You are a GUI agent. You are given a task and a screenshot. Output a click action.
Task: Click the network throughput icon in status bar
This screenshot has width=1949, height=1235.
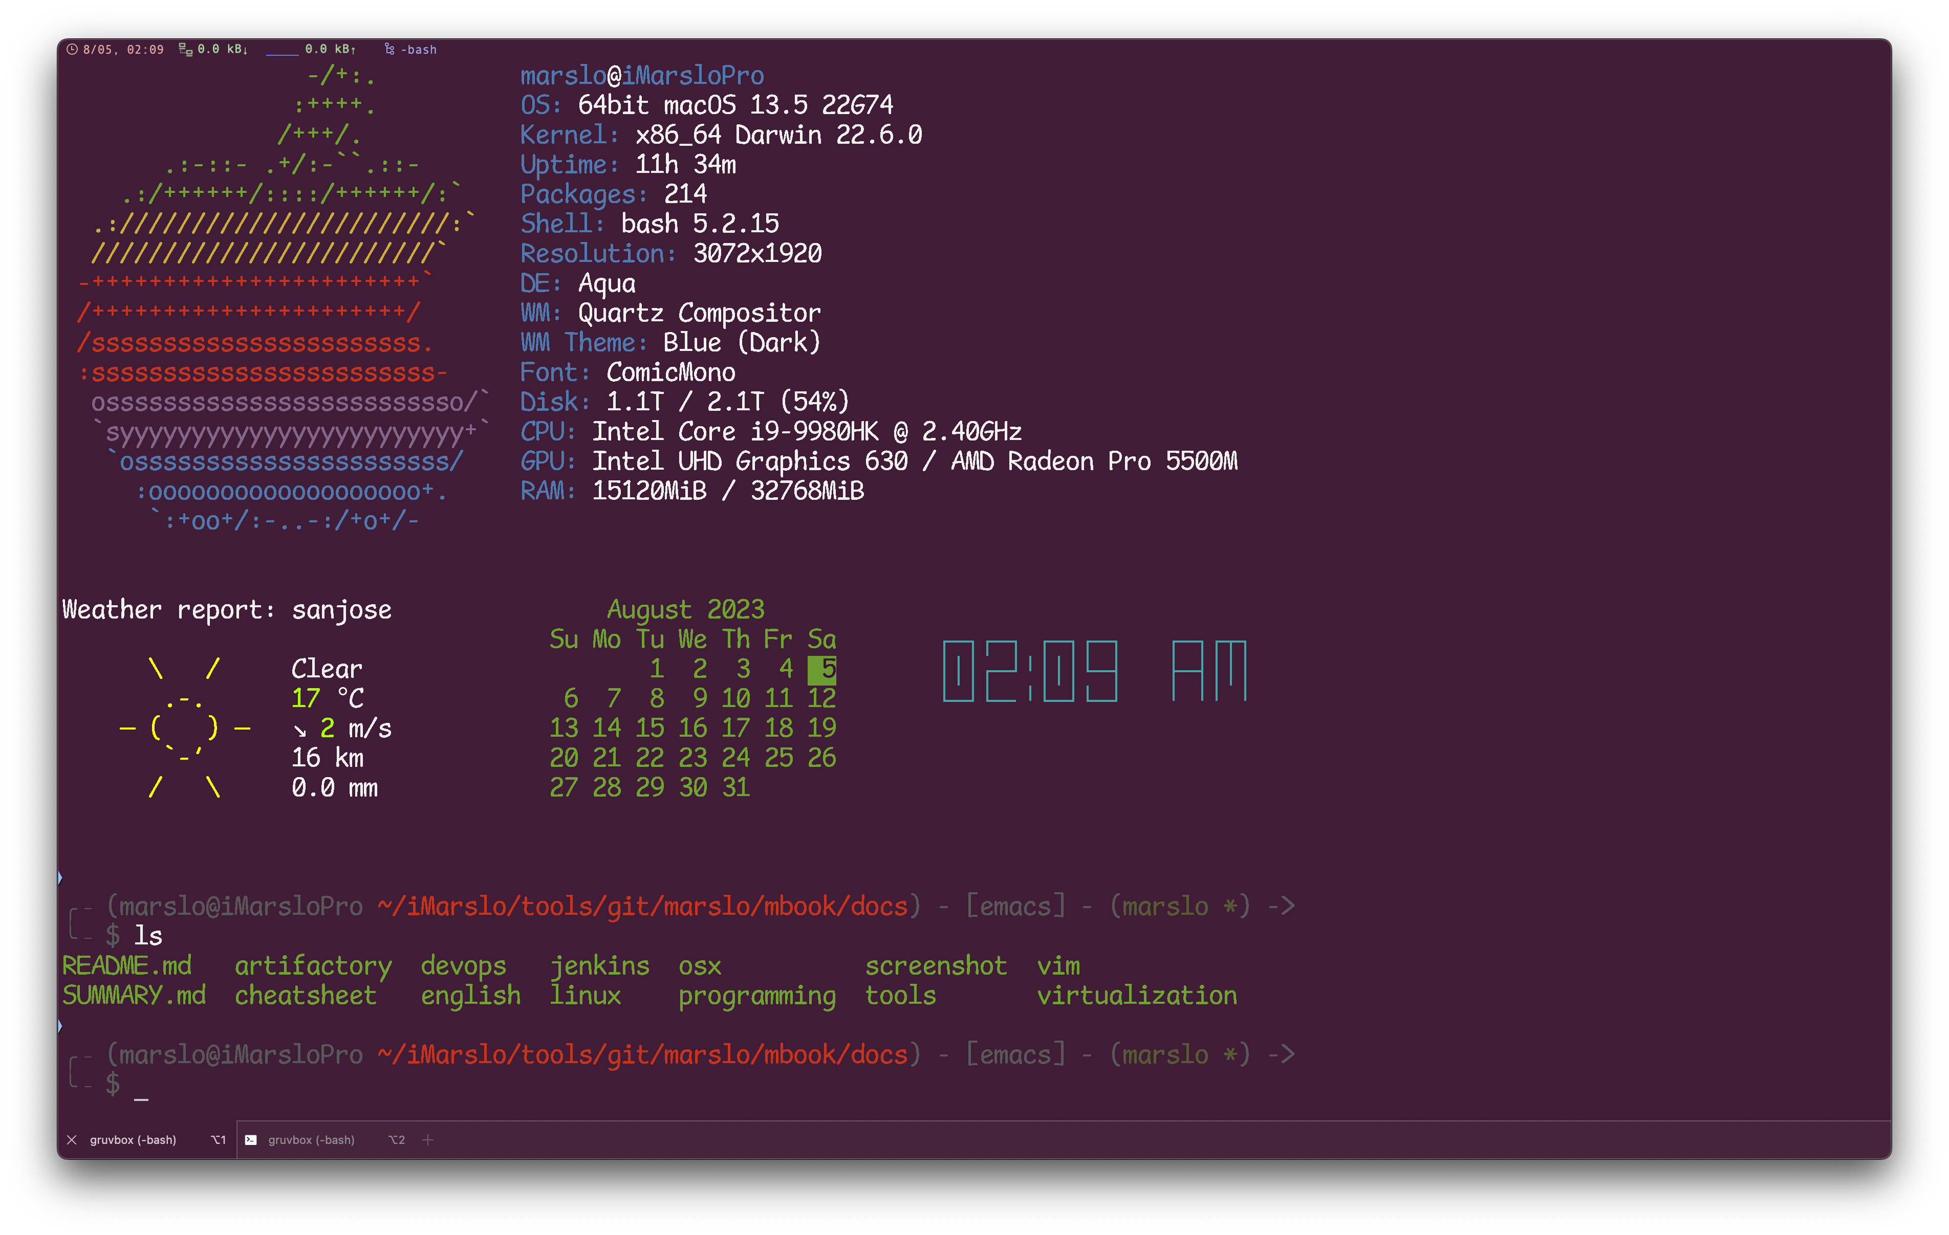(185, 49)
